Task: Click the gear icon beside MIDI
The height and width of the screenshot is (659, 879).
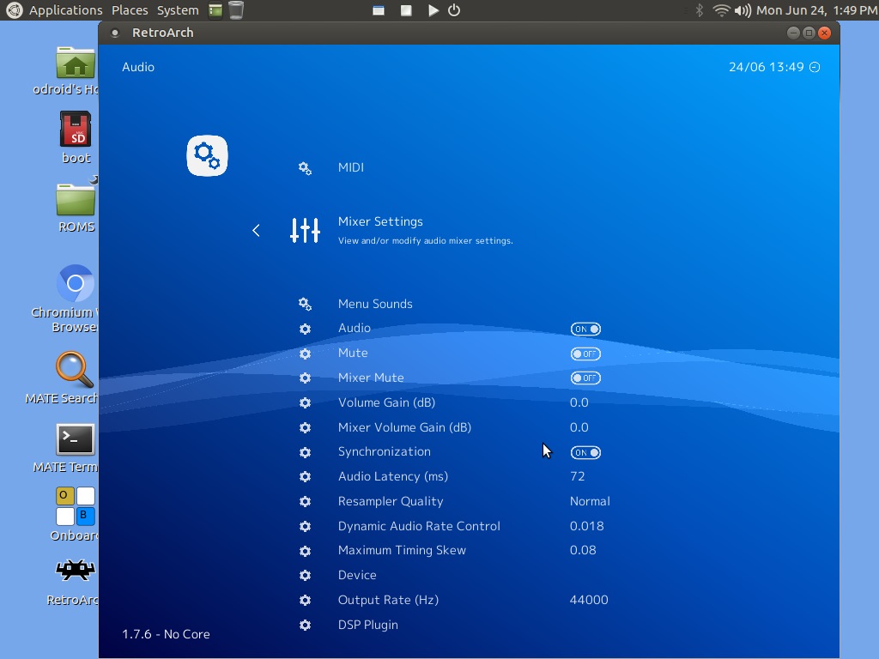Action: point(305,168)
